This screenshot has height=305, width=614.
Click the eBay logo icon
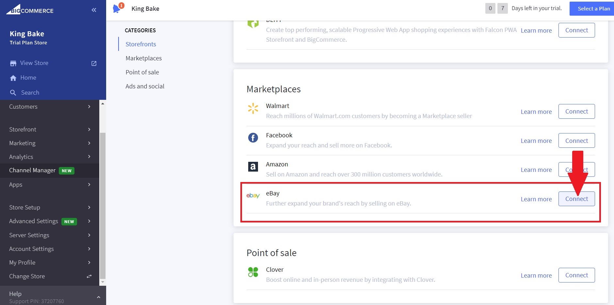coord(253,195)
